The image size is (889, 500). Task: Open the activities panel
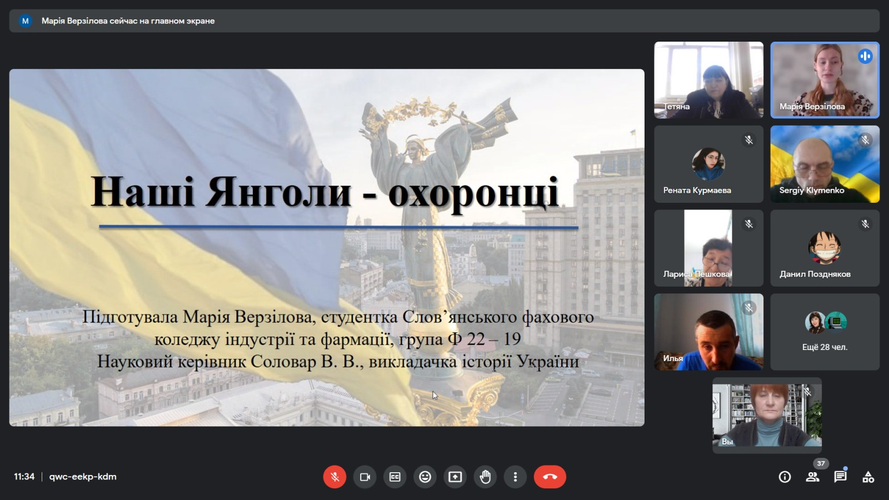[868, 477]
